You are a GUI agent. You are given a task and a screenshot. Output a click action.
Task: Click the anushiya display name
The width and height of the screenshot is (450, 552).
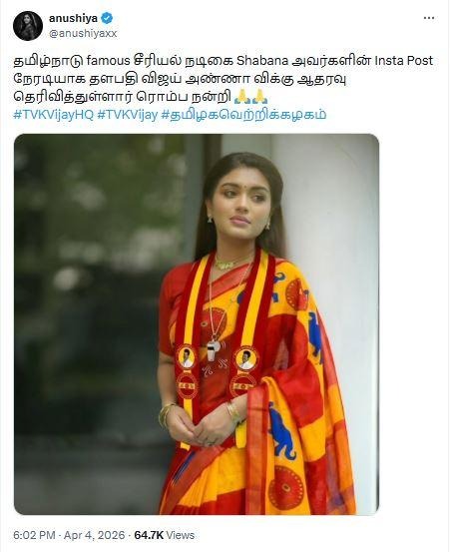click(x=73, y=18)
